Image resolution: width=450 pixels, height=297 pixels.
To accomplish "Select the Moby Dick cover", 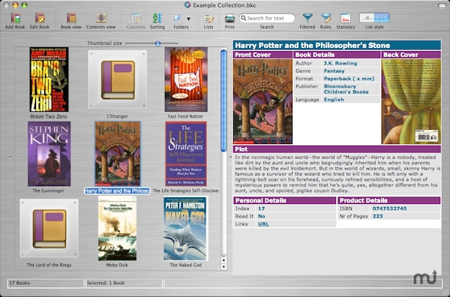I will 118,228.
